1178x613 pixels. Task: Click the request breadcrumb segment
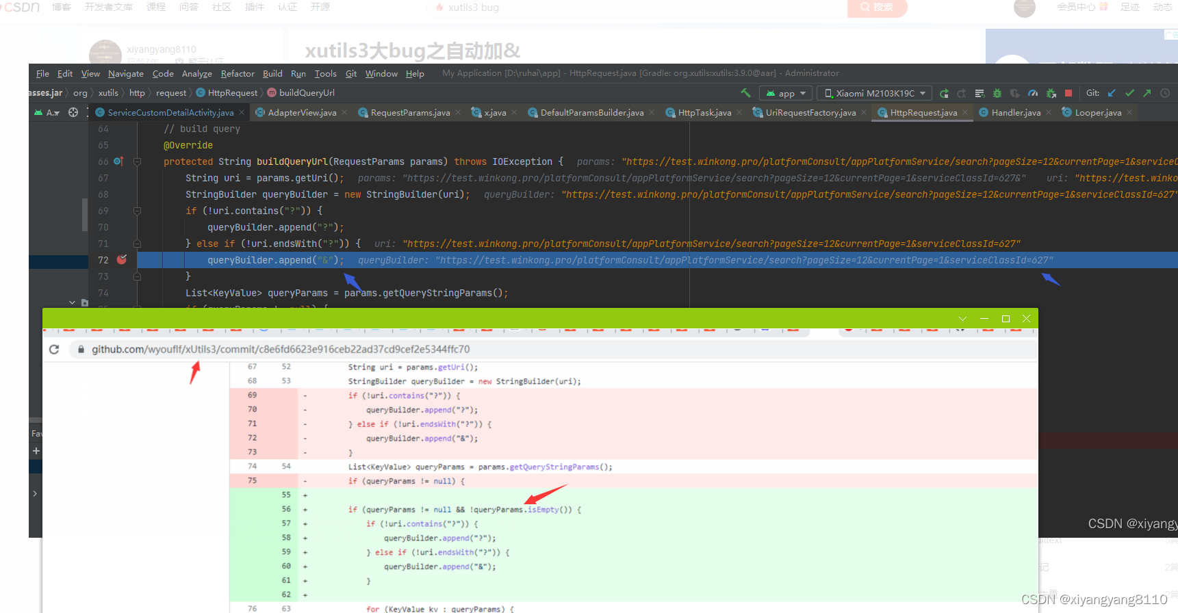coord(171,93)
